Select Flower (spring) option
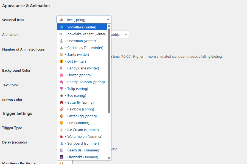The image size is (247, 164). 82,75
